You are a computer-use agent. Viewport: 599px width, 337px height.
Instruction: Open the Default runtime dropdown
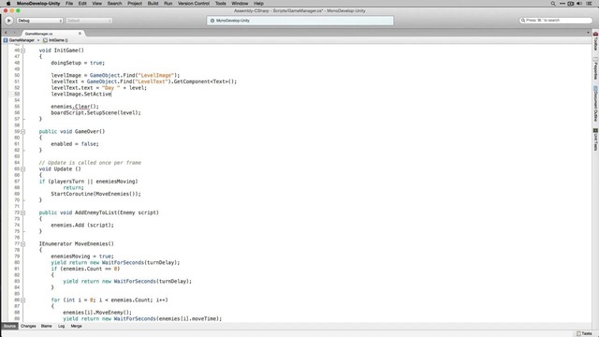89,21
